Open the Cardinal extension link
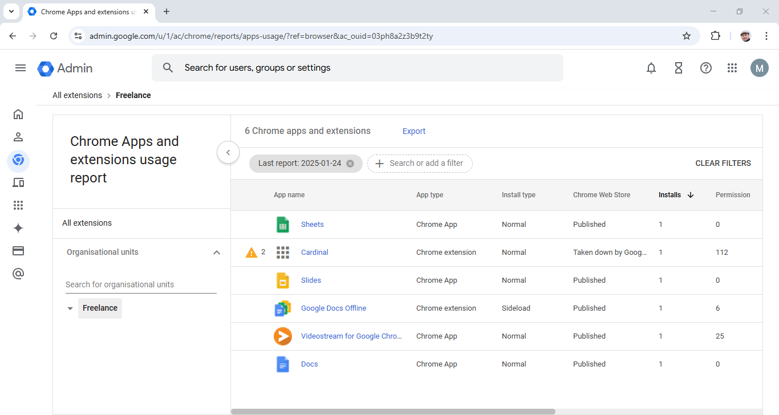Screen dimensions: 779x415 (x=315, y=253)
